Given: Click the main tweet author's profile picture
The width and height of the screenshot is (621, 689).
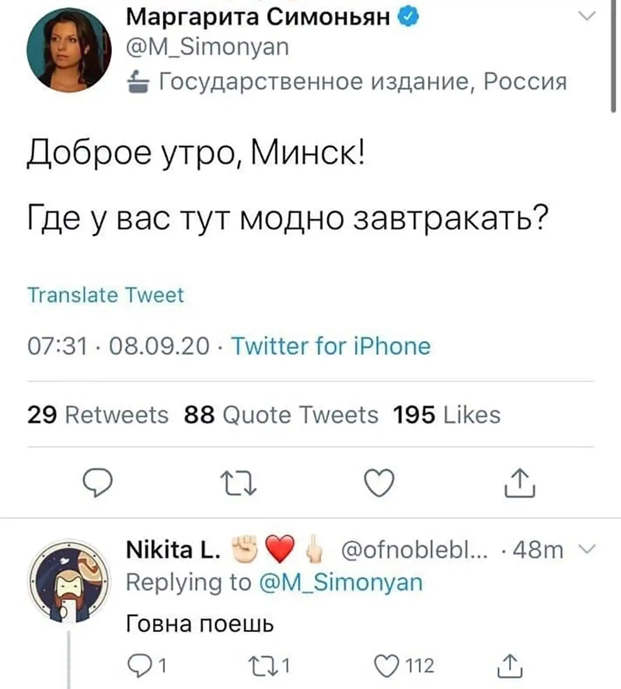Looking at the screenshot, I should point(69,50).
